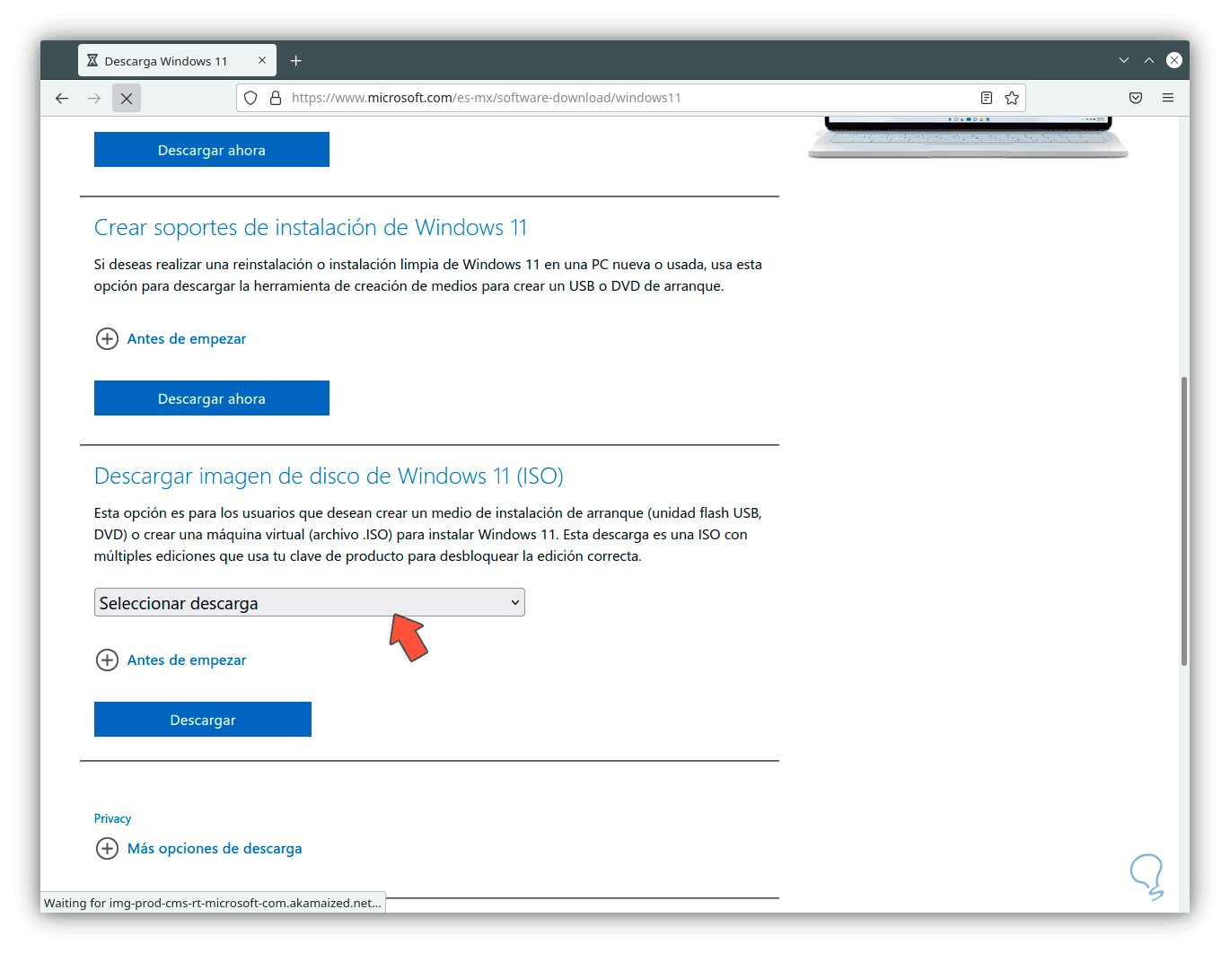
Task: Close the Descarga Windows 11 tab
Action: [x=262, y=60]
